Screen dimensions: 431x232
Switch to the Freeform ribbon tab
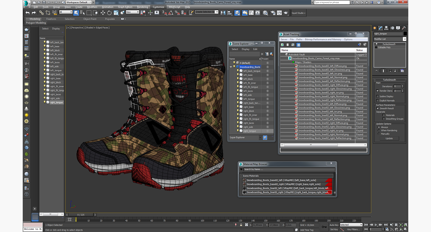(51, 19)
